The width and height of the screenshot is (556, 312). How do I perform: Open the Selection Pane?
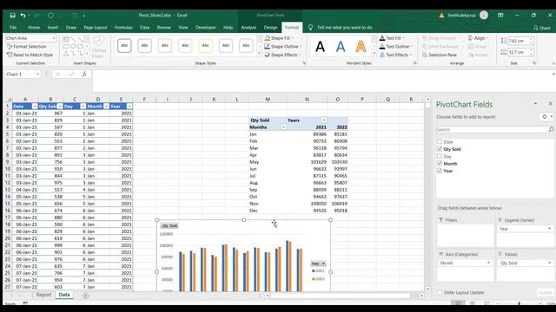tap(440, 55)
